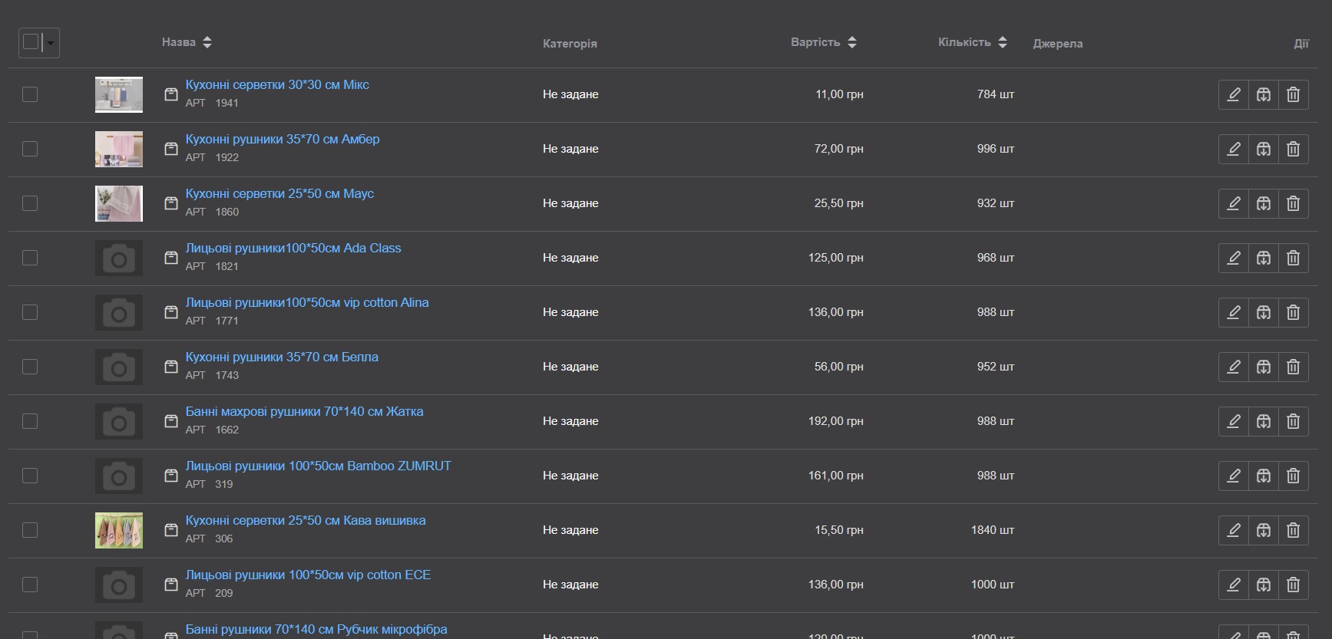Click trash icon for vip cotton Alina row
Screen dimensions: 1332x639
click(x=1293, y=312)
